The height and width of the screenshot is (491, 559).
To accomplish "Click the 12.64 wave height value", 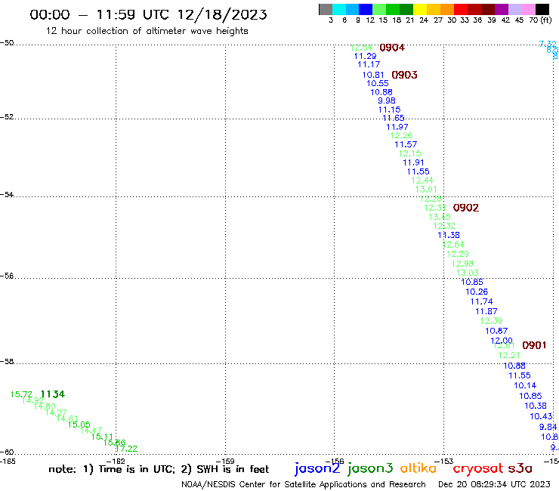I will 453,245.
